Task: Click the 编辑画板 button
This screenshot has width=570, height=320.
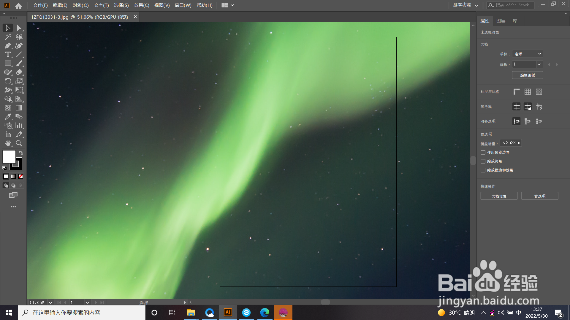Action: pyautogui.click(x=528, y=75)
